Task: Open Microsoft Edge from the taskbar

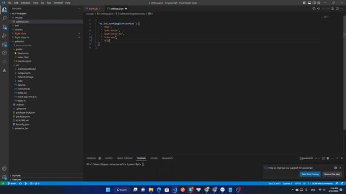Action: (159, 190)
